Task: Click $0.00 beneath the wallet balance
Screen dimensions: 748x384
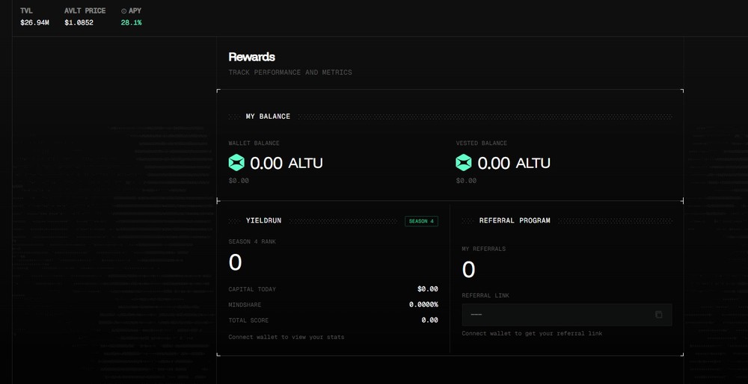Action: 239,181
